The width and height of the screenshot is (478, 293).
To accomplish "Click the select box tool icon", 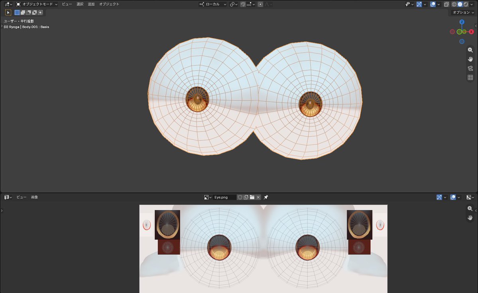I will tap(8, 12).
